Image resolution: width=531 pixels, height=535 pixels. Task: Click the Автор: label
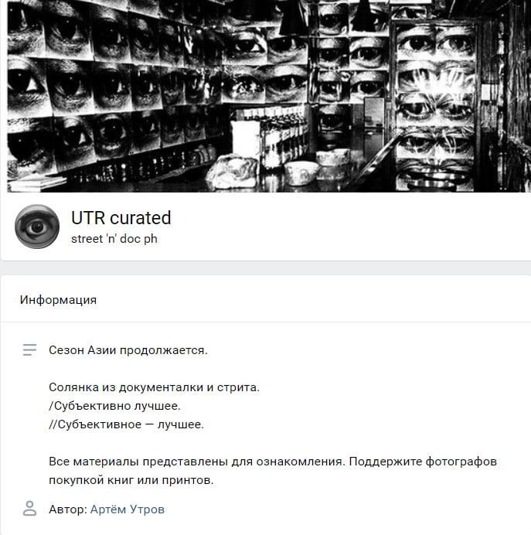tap(68, 509)
